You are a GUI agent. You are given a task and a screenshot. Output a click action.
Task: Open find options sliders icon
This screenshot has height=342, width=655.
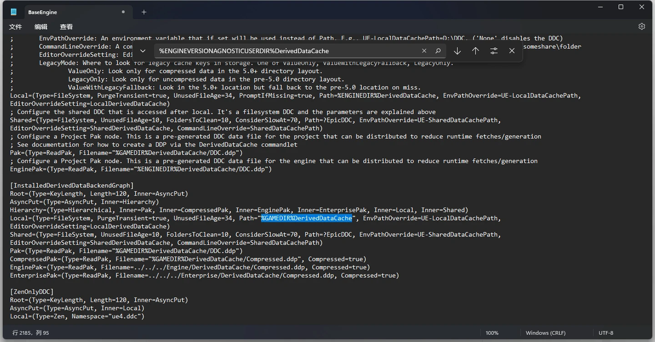point(494,51)
